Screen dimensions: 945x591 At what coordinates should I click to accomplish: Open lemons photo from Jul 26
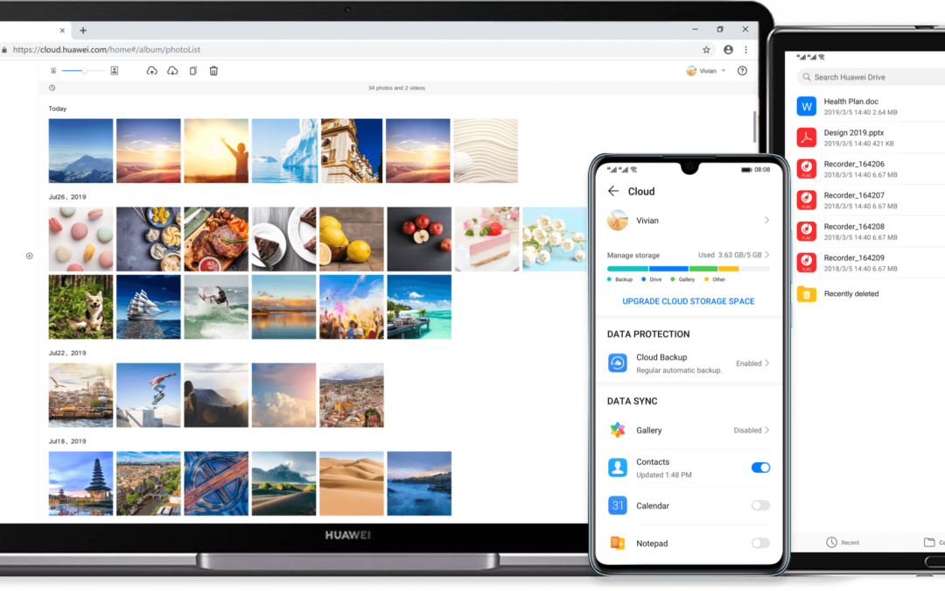[x=352, y=239]
